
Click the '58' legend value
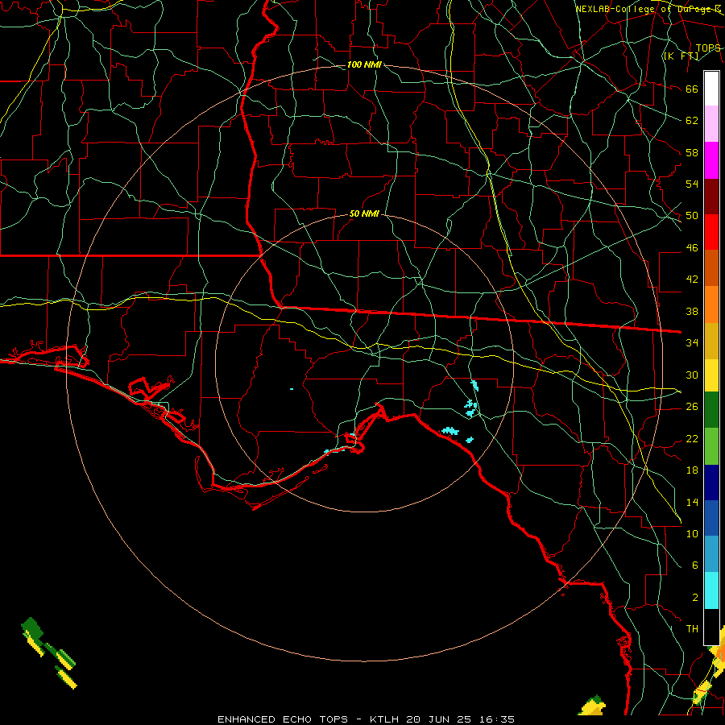[x=692, y=152]
